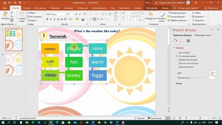Image resolution: width=222 pixels, height=125 pixels.
Task: Save the presentation with floppy disk icon
Action: point(5,3)
